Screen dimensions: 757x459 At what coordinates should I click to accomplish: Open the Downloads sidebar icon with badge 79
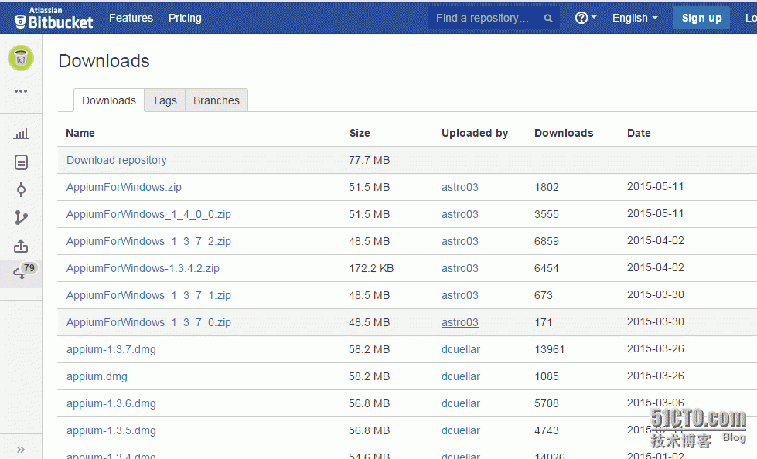point(21,273)
